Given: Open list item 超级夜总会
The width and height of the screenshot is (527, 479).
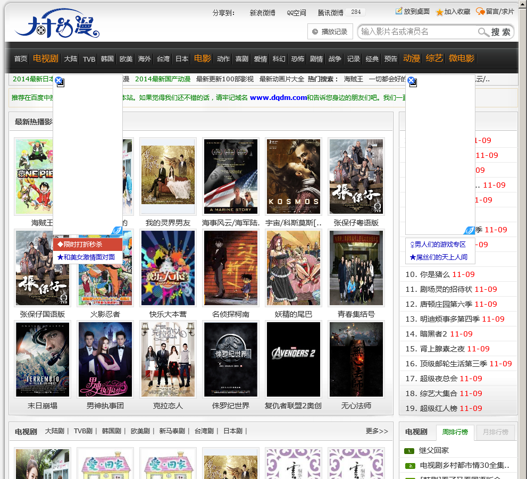Looking at the screenshot, I should coord(439,379).
